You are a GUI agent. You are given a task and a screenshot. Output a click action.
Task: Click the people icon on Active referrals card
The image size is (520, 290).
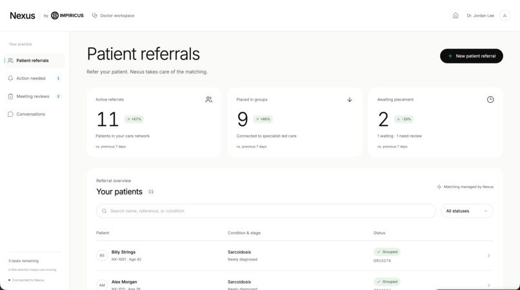click(208, 99)
